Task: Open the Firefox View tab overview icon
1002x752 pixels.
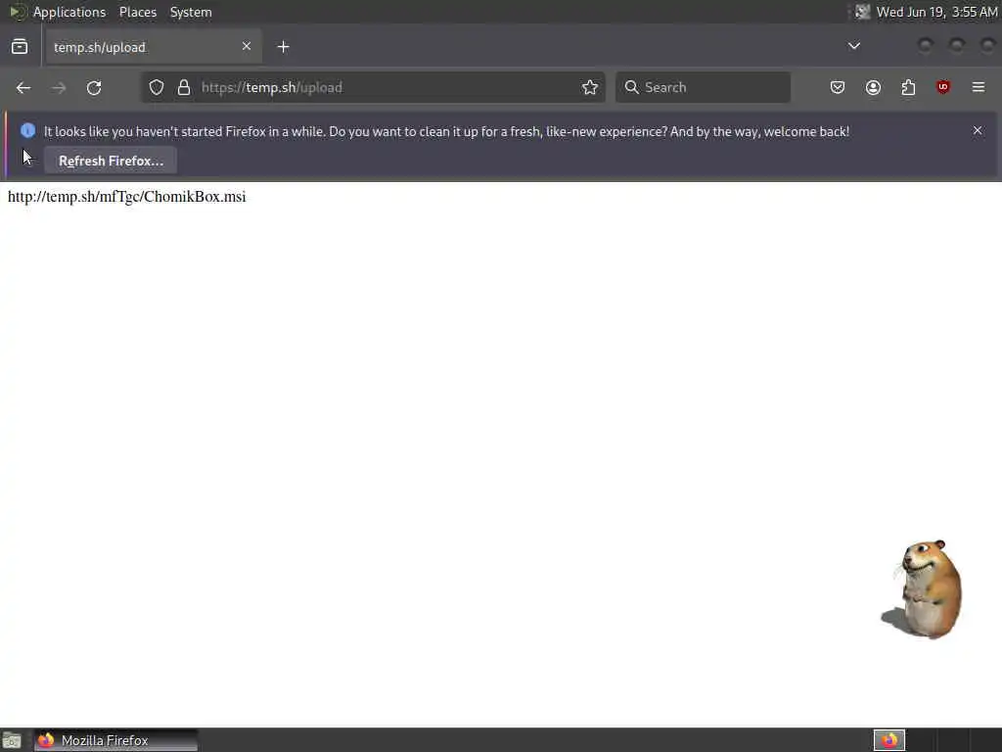Action: tap(20, 47)
